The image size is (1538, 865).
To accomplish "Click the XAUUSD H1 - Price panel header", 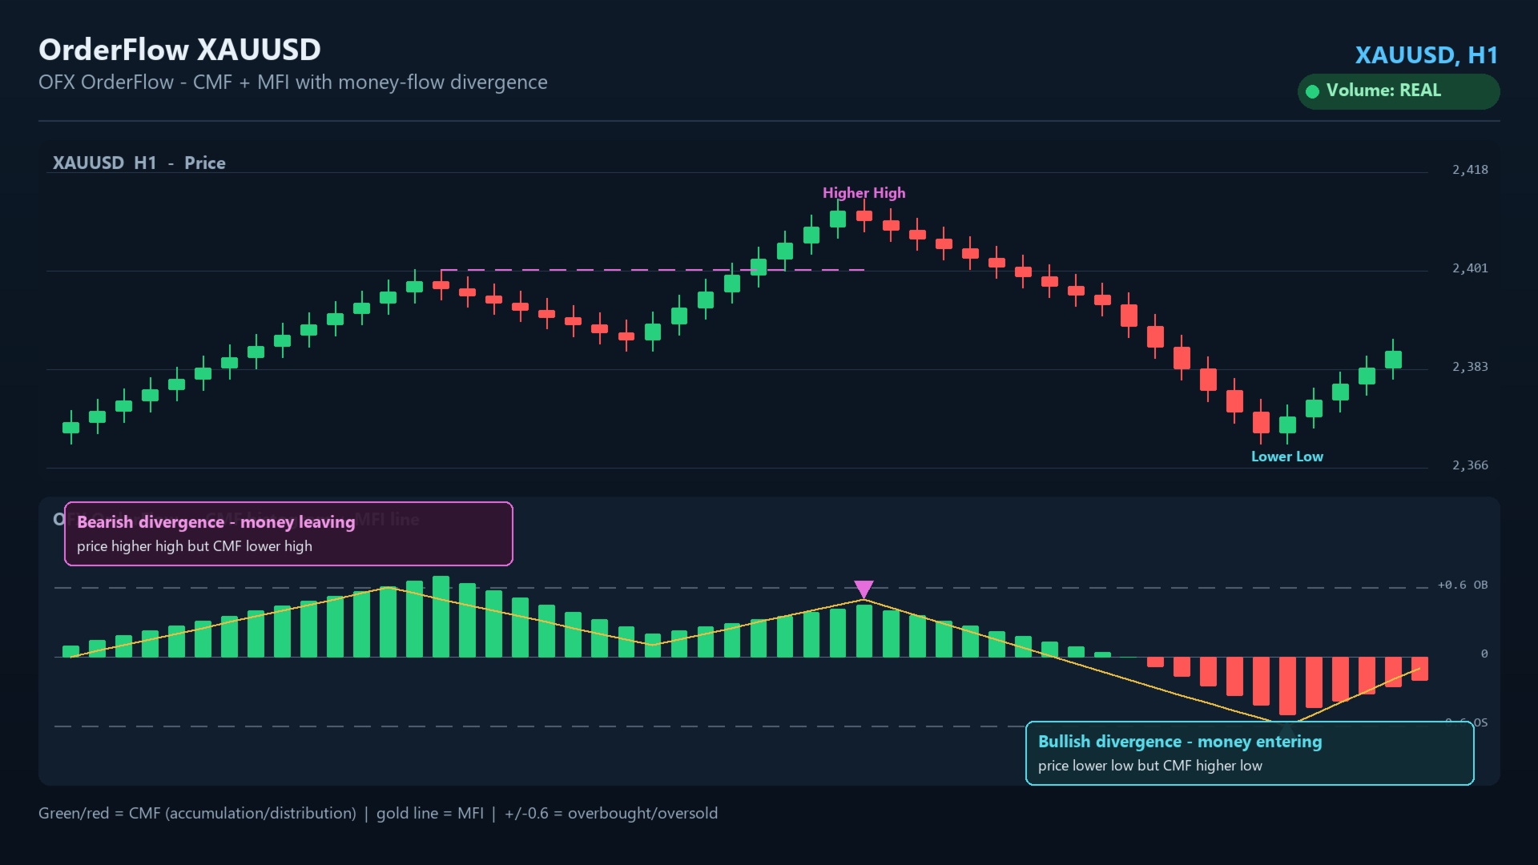I will 139,163.
